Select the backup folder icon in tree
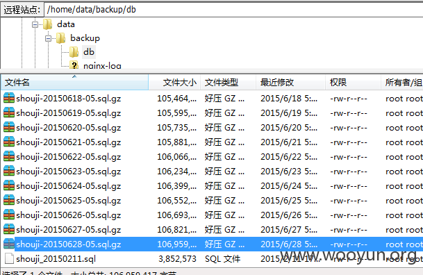The height and width of the screenshot is (275, 423). 61,38
